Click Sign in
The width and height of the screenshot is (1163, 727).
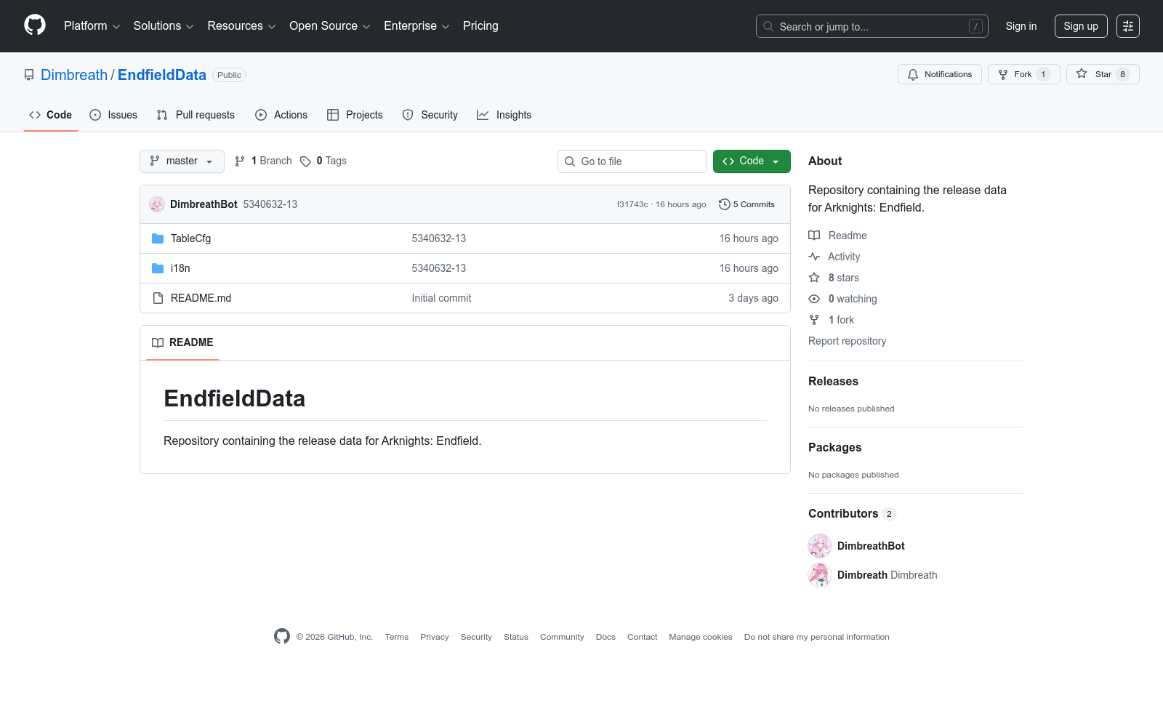point(1021,26)
